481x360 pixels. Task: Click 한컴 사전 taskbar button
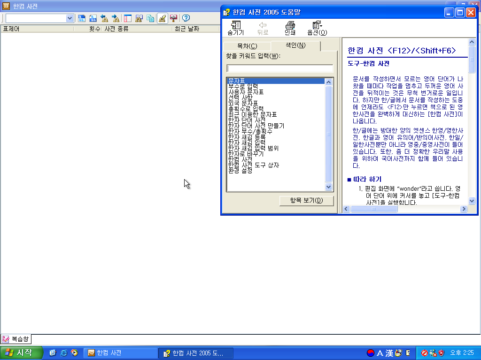click(x=121, y=353)
